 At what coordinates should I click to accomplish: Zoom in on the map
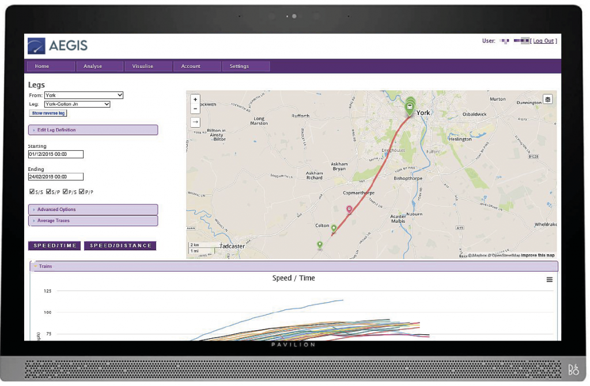[195, 100]
